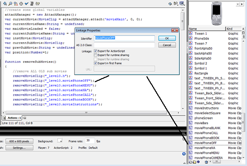Click the New Folder icon in Library

click(x=194, y=162)
